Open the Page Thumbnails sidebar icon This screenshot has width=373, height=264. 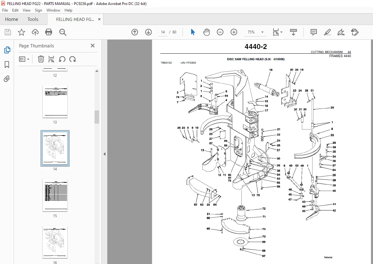pyautogui.click(x=7, y=50)
